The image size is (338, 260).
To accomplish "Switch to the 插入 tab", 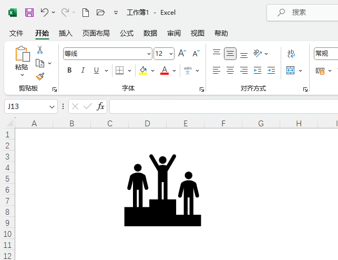I will 66,33.
